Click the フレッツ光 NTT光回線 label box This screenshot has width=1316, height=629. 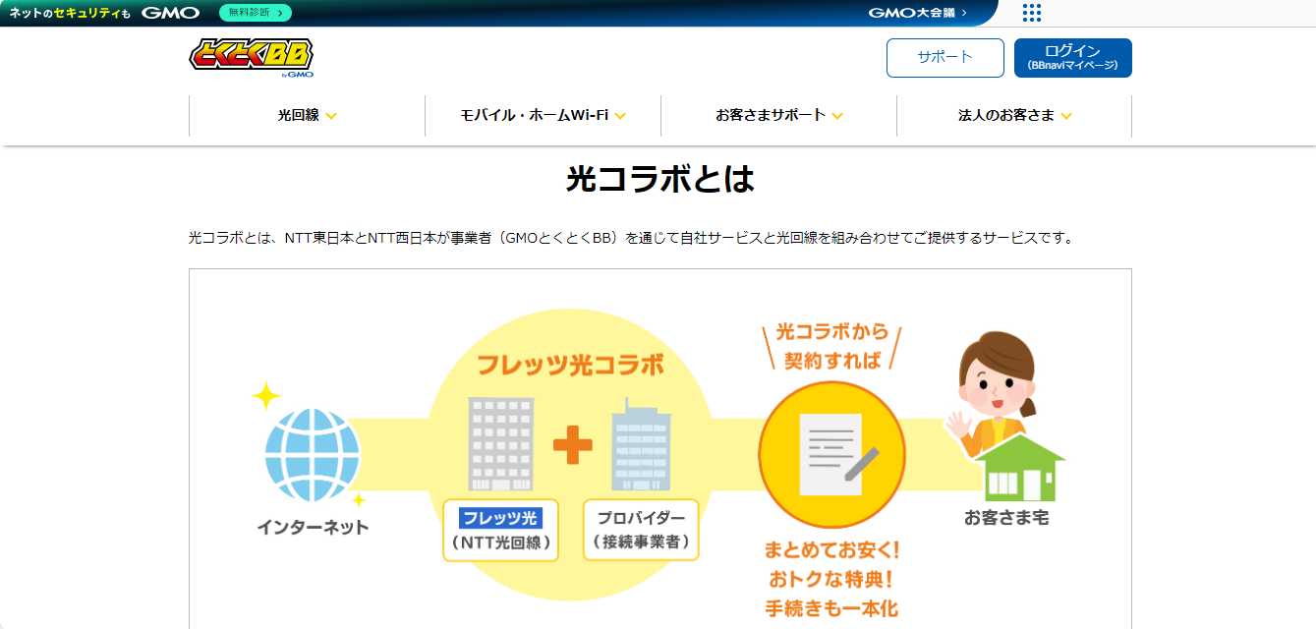[x=500, y=531]
